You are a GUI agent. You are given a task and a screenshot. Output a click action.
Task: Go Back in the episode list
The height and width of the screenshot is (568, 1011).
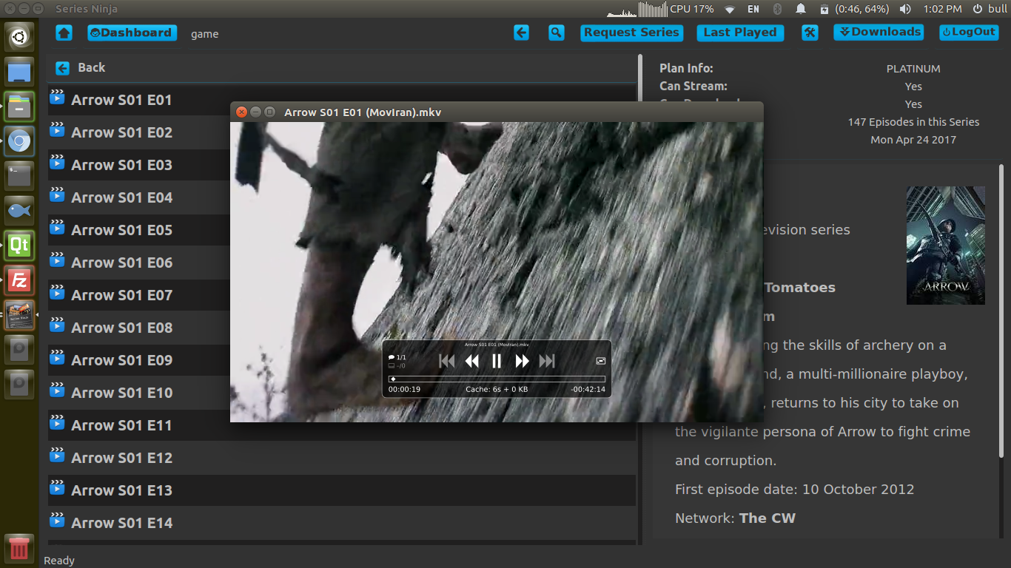click(x=81, y=67)
